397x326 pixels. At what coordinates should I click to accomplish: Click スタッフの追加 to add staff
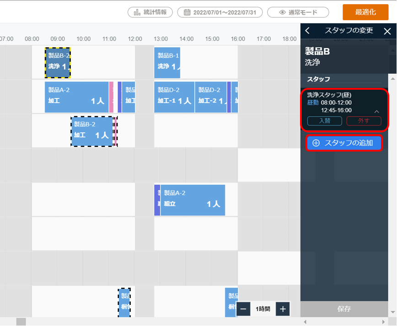click(x=344, y=143)
